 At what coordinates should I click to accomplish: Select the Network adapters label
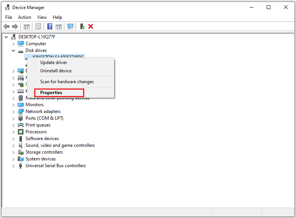click(43, 111)
